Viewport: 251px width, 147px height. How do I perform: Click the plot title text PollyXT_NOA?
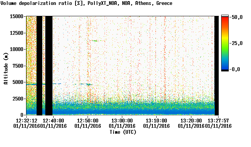pyautogui.click(x=102, y=3)
